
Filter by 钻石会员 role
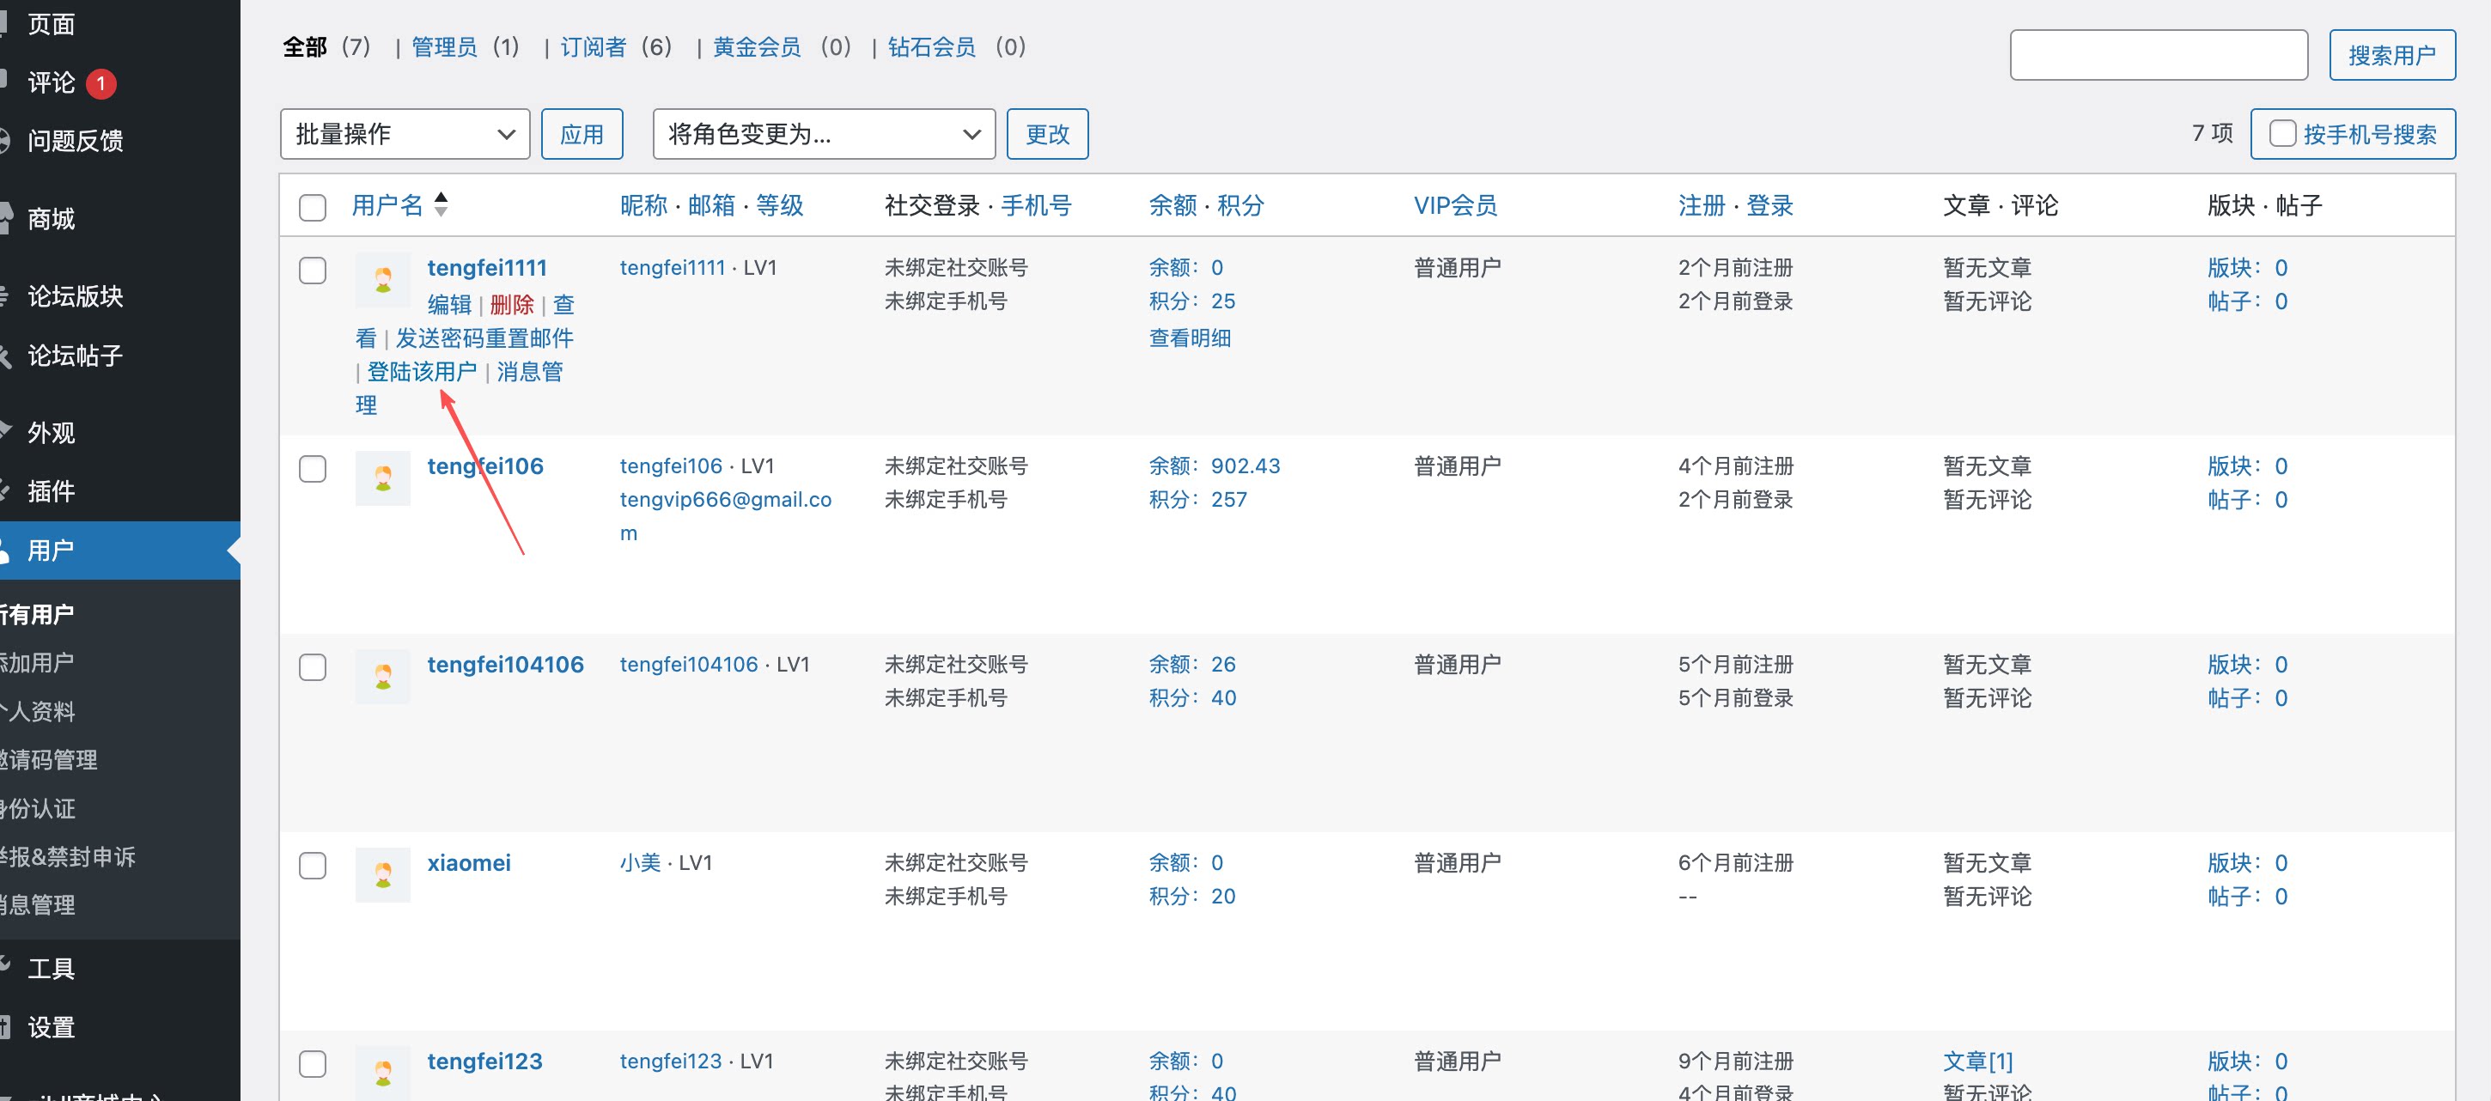pyautogui.click(x=932, y=47)
